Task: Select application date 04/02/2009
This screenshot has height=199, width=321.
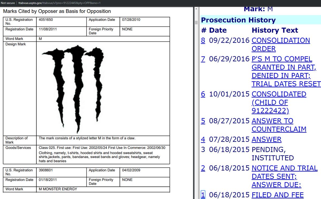Action: 131,170
